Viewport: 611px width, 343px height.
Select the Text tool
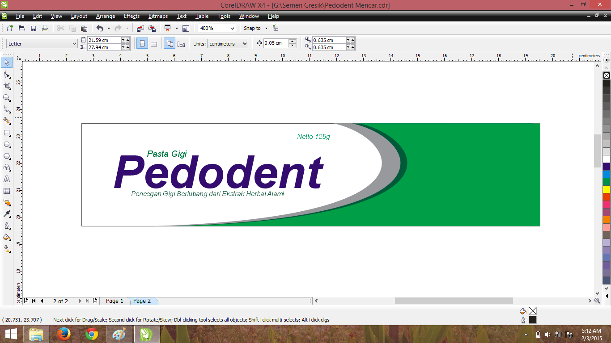click(x=7, y=179)
